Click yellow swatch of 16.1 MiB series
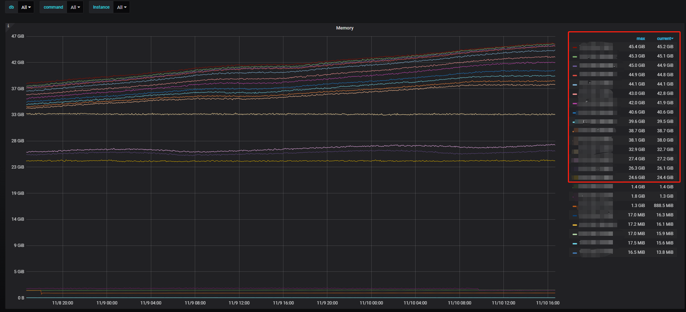 click(x=575, y=225)
